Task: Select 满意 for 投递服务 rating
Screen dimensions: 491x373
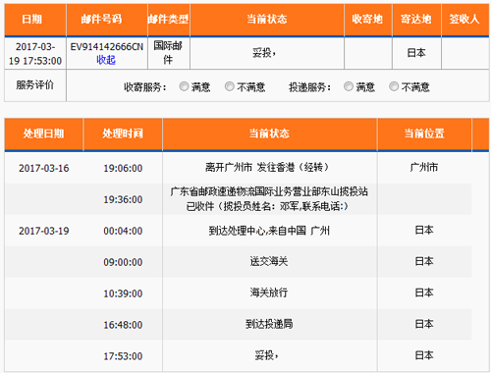Action: click(349, 86)
